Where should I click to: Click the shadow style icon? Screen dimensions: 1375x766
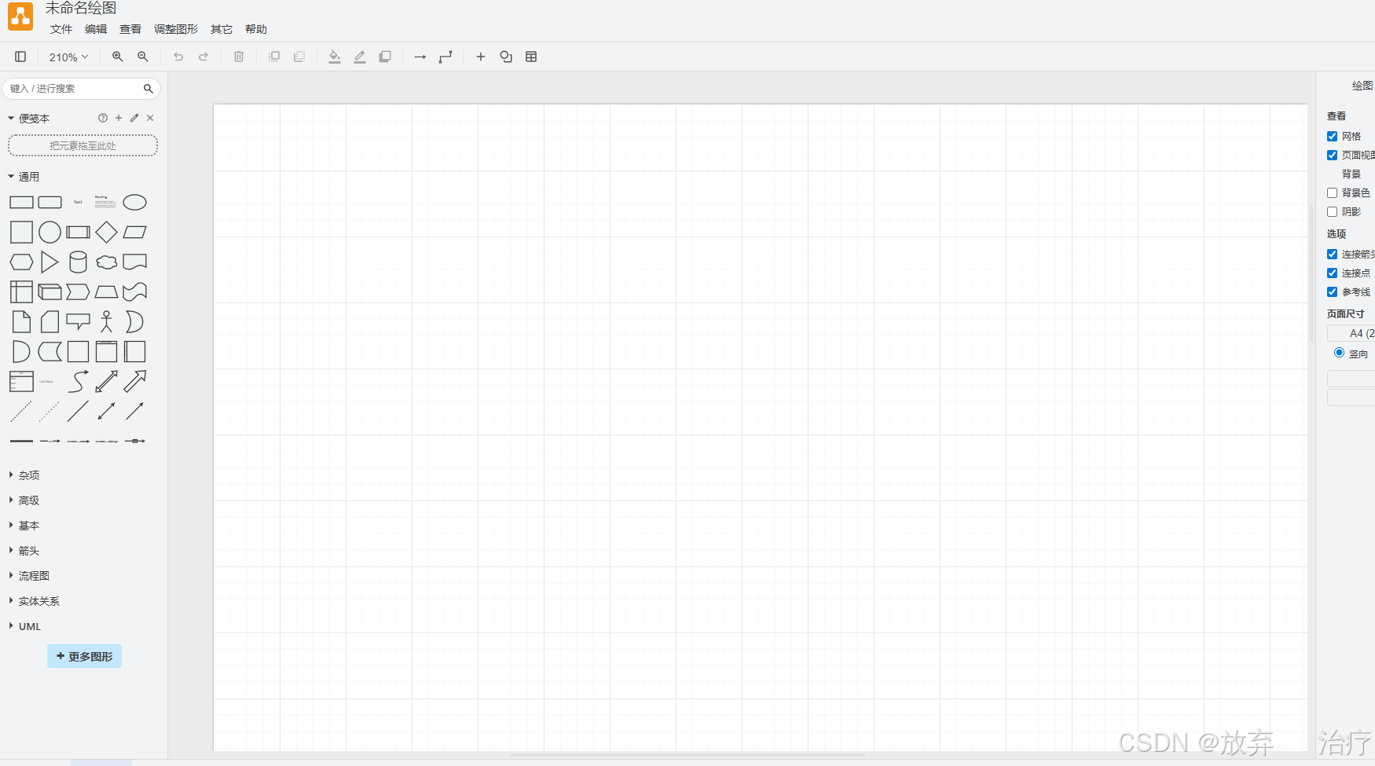tap(384, 57)
